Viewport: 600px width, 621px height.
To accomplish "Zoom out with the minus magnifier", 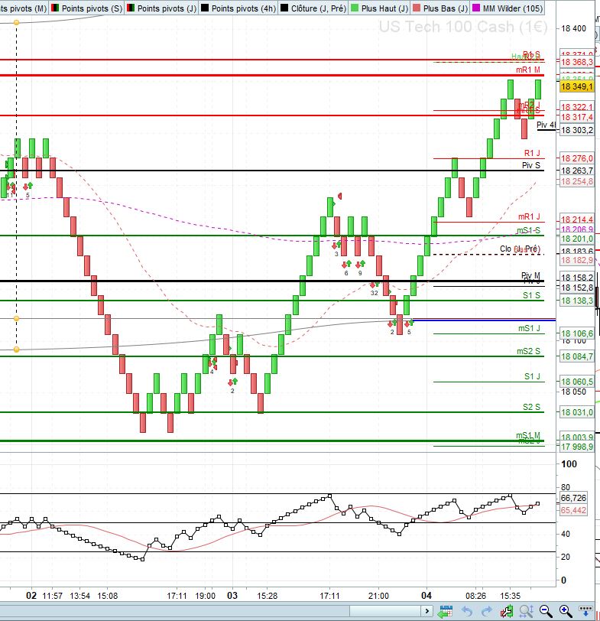I will click(x=546, y=611).
